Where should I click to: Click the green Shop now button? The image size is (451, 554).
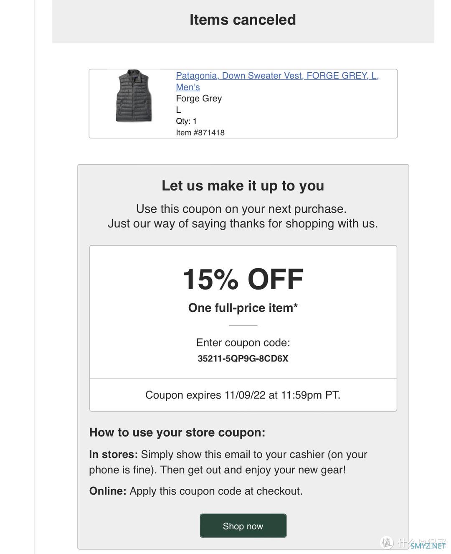coord(243,526)
